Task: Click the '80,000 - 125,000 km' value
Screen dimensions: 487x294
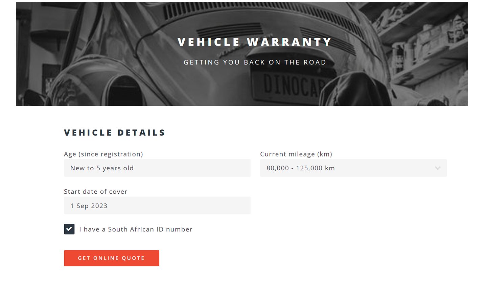Action: click(300, 168)
